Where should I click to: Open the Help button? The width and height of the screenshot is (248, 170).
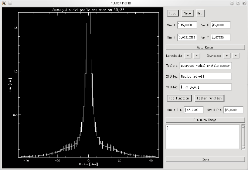coord(200,13)
